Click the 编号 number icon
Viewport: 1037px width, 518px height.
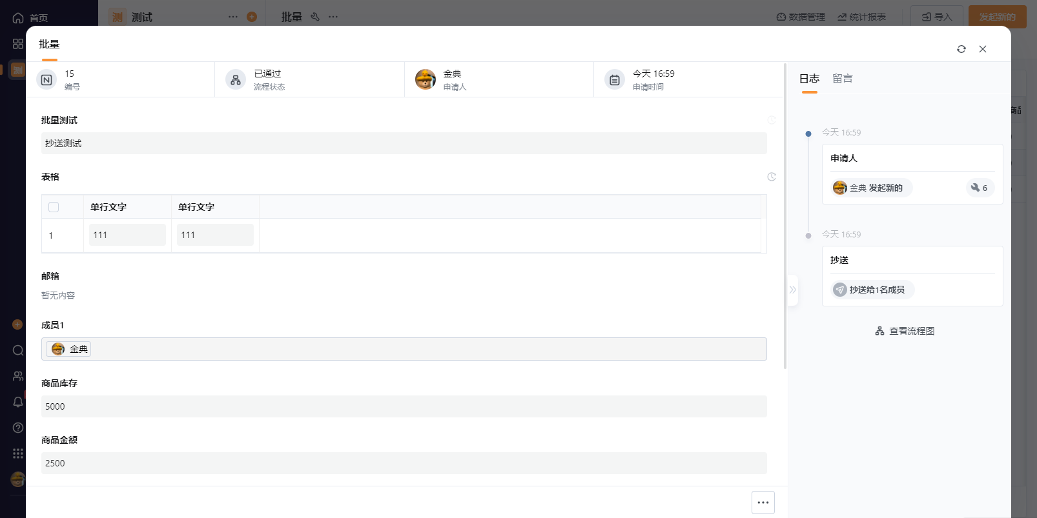46,80
